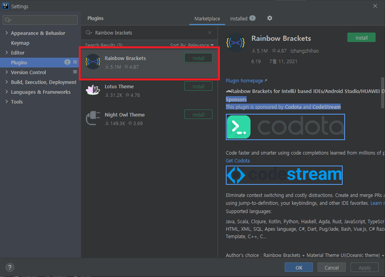385x277 pixels.
Task: Install the Lotus Theme plugin
Action: (x=198, y=86)
